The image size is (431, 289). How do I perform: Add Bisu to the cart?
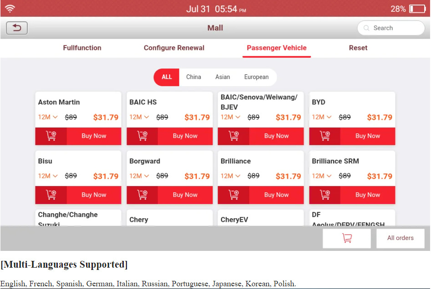point(51,195)
